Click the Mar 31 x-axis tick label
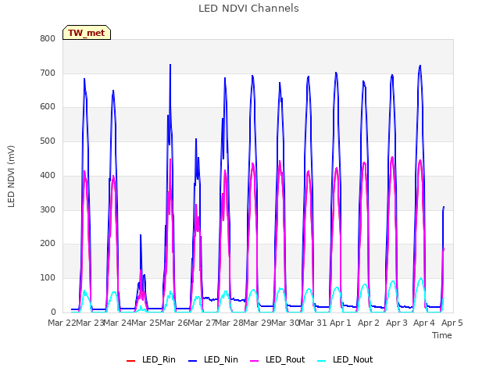Screen dimensions: 500x375 [312, 323]
